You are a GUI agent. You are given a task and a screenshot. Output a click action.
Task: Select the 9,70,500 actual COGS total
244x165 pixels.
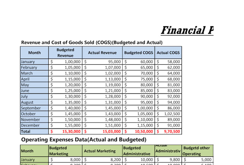click(168, 132)
